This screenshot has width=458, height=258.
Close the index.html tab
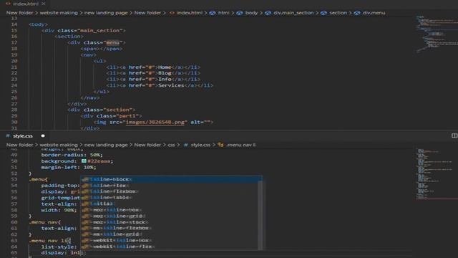pos(44,4)
